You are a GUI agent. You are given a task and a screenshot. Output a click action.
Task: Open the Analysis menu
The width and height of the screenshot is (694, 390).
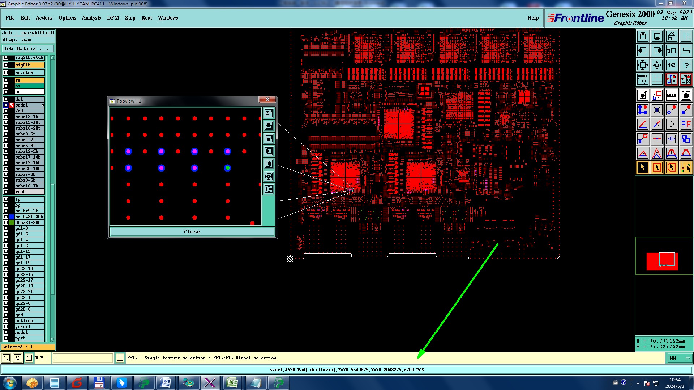pyautogui.click(x=91, y=18)
